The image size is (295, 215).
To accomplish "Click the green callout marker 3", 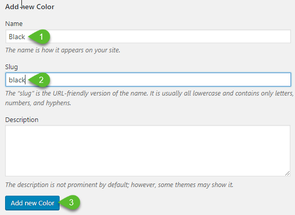I will click(70, 202).
